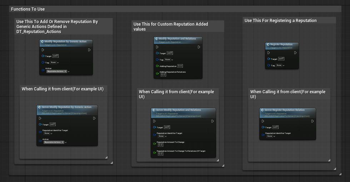
Task: Select the Register Reputation node title
Action: pyautogui.click(x=281, y=45)
